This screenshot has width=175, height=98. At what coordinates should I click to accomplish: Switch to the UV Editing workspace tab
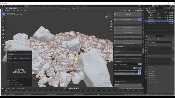click(44, 6)
